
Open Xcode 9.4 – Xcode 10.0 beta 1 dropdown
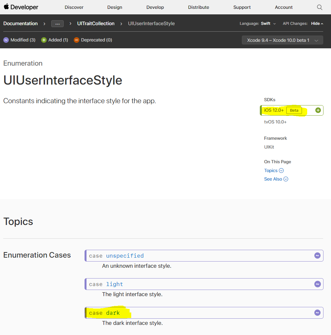point(282,40)
